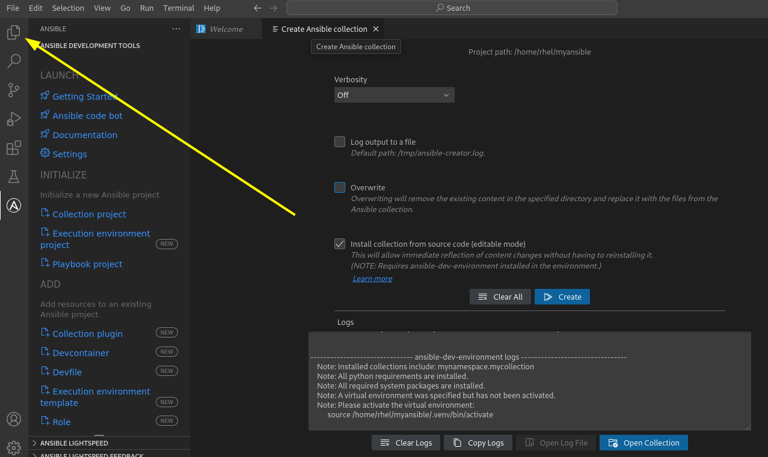768x457 pixels.
Task: Start an Execution environment project
Action: point(96,239)
